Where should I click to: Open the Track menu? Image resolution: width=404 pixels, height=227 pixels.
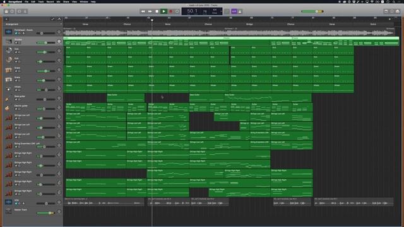click(x=40, y=1)
